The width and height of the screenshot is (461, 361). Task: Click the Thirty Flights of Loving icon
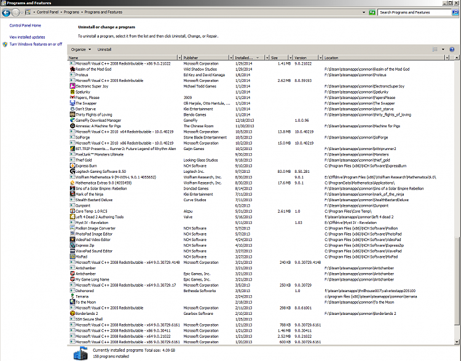tap(73, 114)
